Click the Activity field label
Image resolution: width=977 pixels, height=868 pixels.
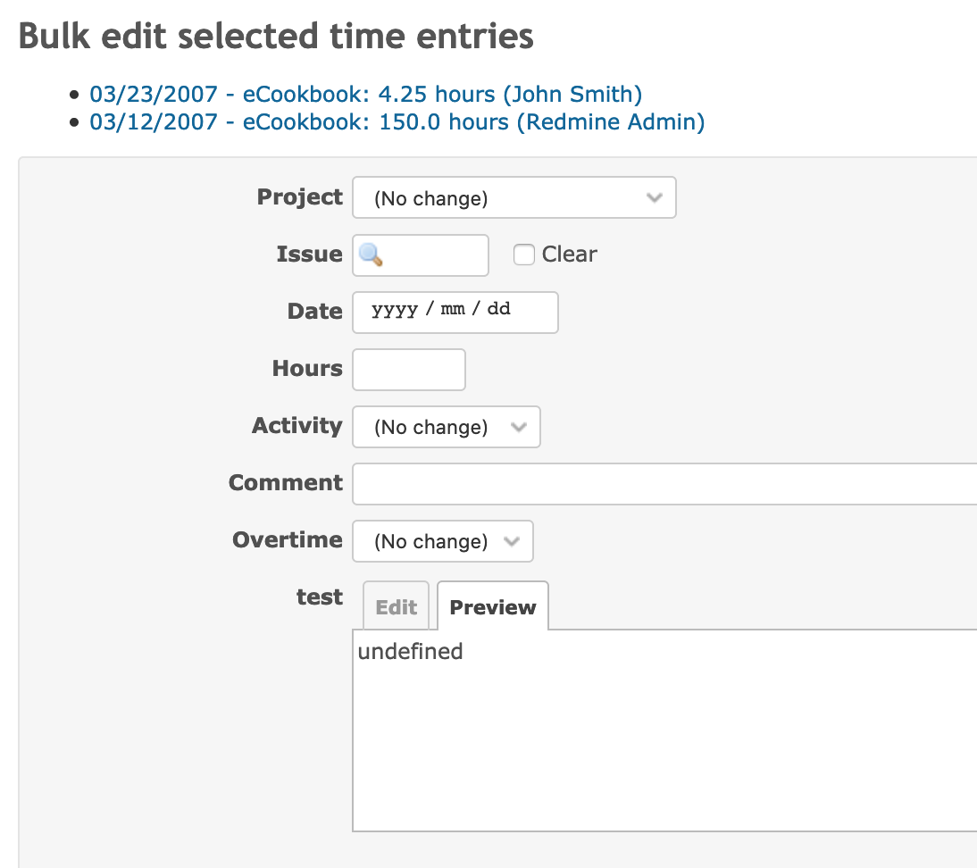pos(296,426)
